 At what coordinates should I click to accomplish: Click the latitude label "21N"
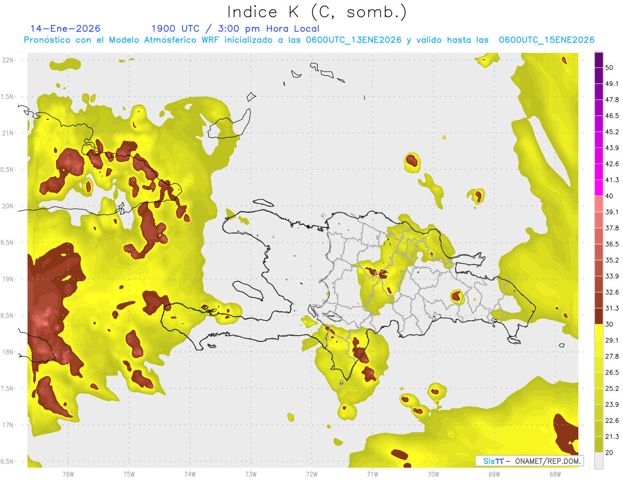8,133
